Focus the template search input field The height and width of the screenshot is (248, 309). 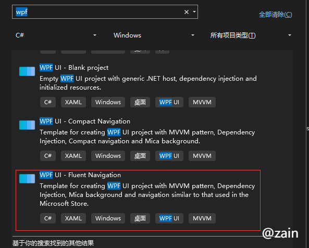[98, 12]
